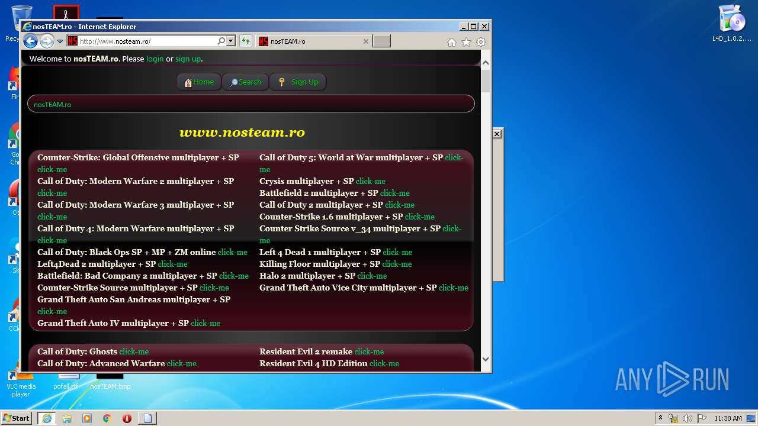Open click-me for Battlefield 2 multiplayer

coord(395,193)
